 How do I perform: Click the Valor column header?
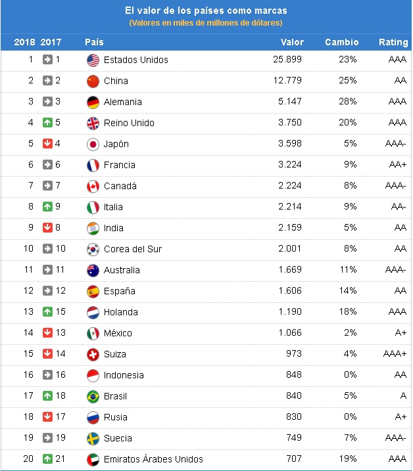[292, 42]
